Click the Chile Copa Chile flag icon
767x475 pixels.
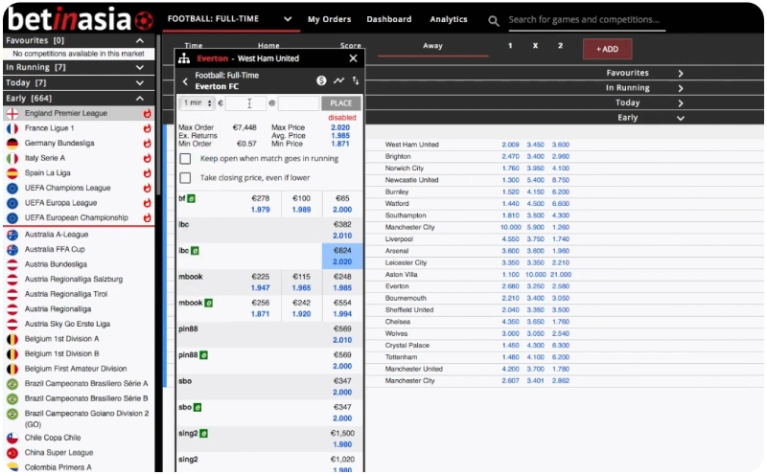pyautogui.click(x=12, y=438)
